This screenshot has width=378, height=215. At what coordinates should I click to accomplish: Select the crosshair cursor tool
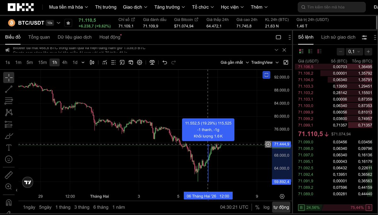click(9, 77)
